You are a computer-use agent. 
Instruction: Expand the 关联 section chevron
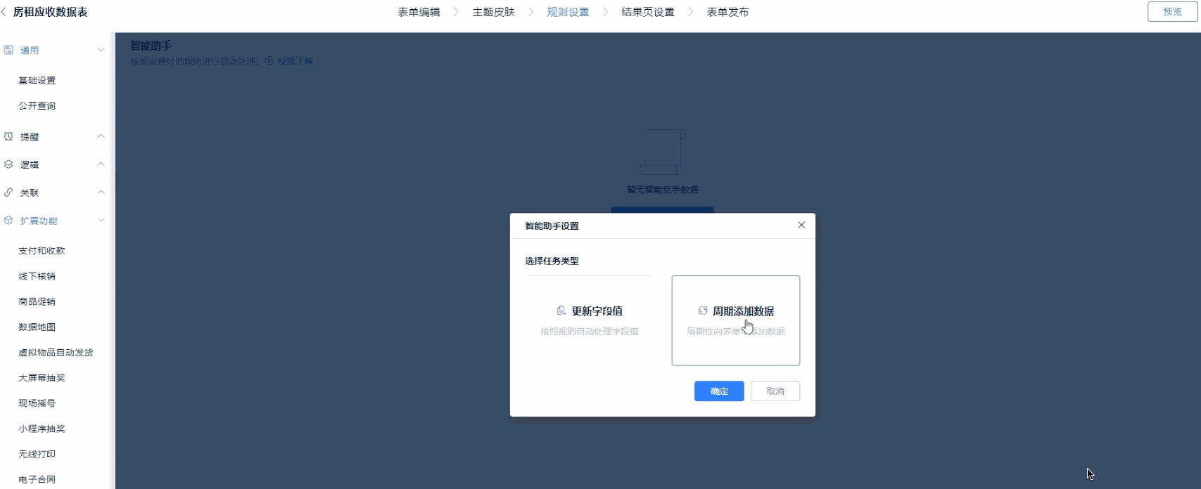click(x=101, y=193)
